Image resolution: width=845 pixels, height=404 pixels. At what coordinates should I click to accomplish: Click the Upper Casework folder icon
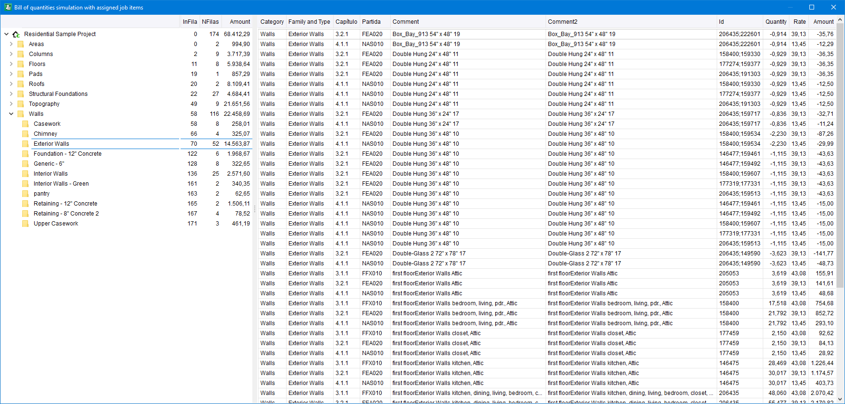(x=25, y=224)
